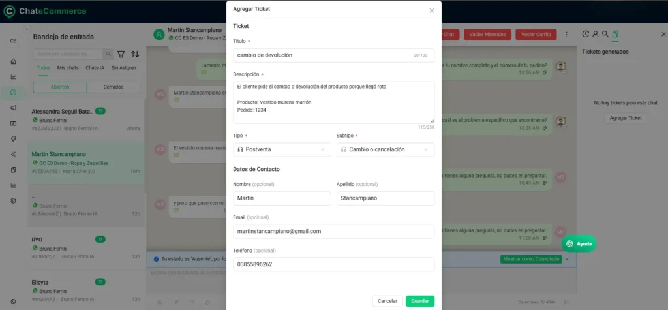Open the Subtipo dropdown Cambio o cancelación
The height and width of the screenshot is (310, 668).
point(386,149)
